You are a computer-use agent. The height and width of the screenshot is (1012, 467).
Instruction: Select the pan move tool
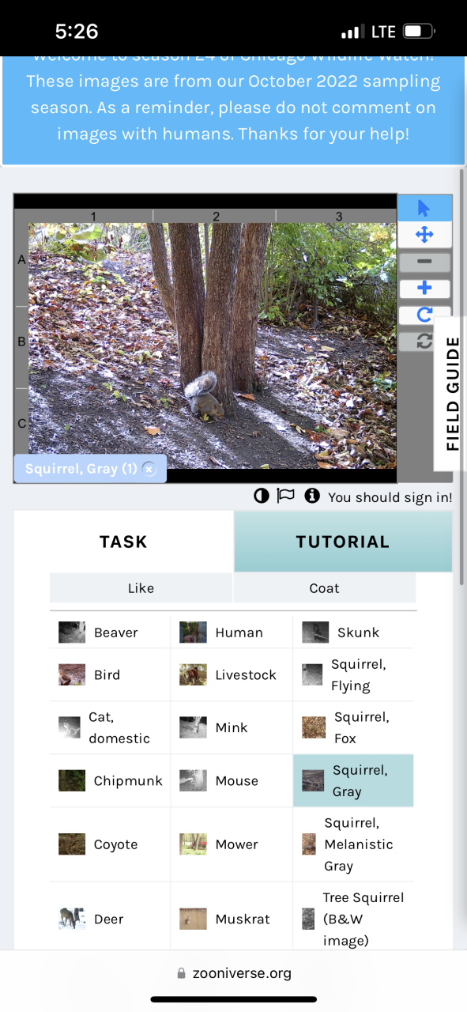coord(424,234)
